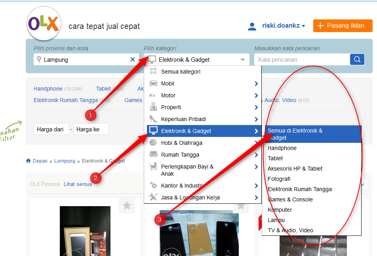Expand the Jasa & Lowongan Kerja chevron
This screenshot has height=256, width=377.
coord(256,197)
